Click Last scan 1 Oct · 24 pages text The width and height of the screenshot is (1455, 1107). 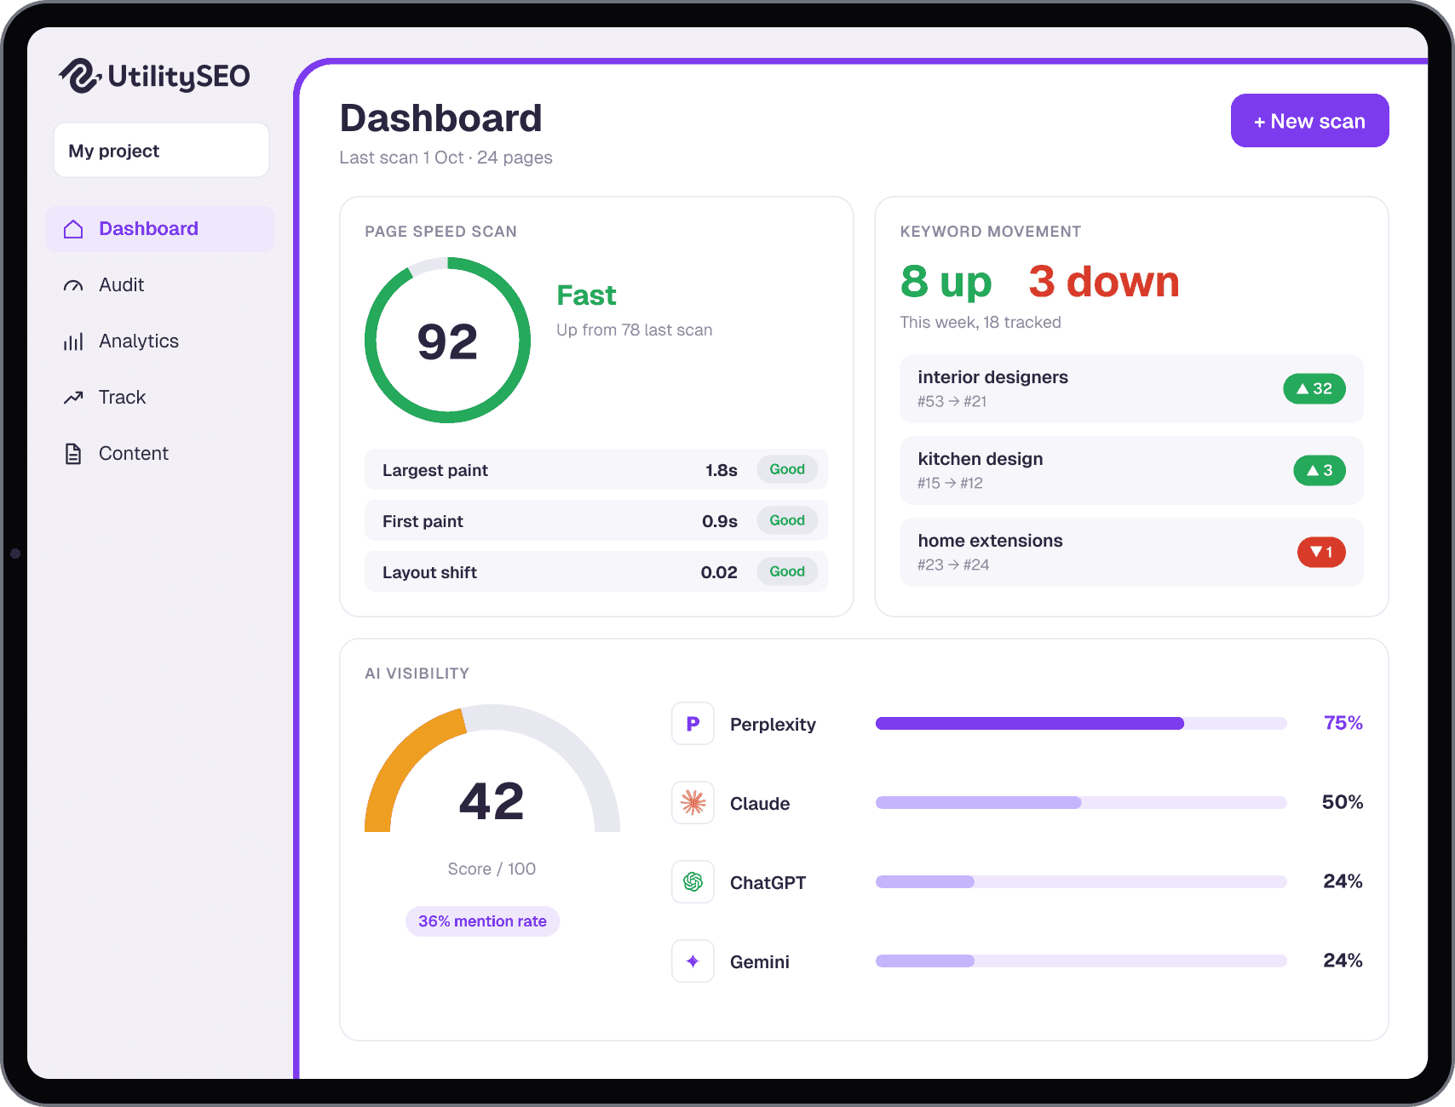pos(446,158)
